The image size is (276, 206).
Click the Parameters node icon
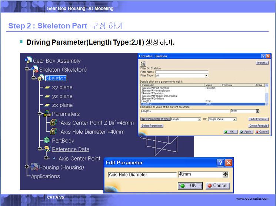(47, 114)
